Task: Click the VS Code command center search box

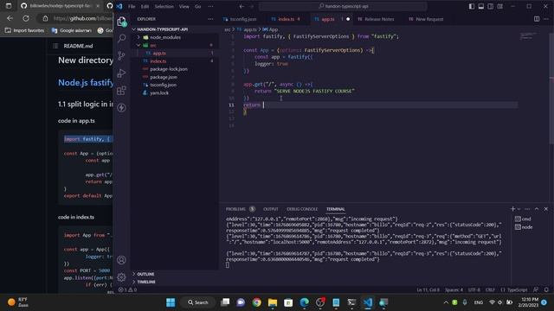Action: point(343,6)
